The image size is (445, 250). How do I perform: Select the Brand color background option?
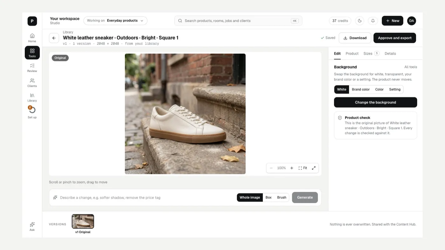pos(361,90)
